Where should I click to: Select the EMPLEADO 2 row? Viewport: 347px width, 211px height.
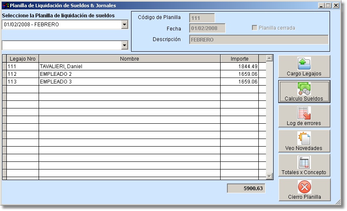pos(129,74)
